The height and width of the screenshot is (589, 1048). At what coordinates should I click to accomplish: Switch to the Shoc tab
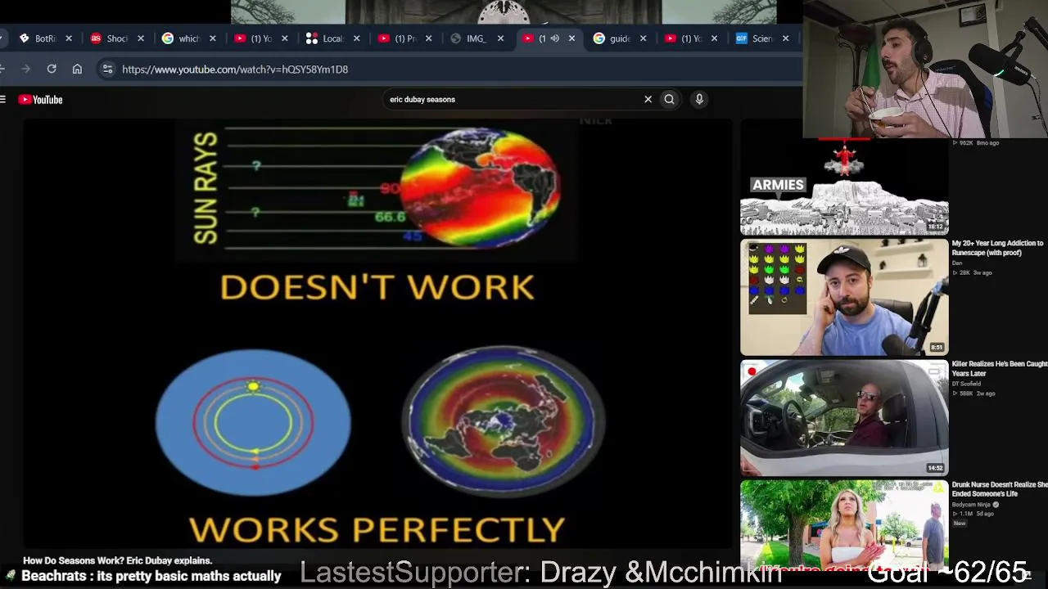[116, 38]
